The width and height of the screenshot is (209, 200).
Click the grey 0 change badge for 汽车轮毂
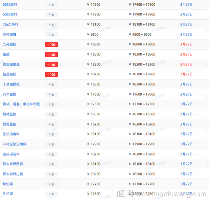click(x=51, y=94)
